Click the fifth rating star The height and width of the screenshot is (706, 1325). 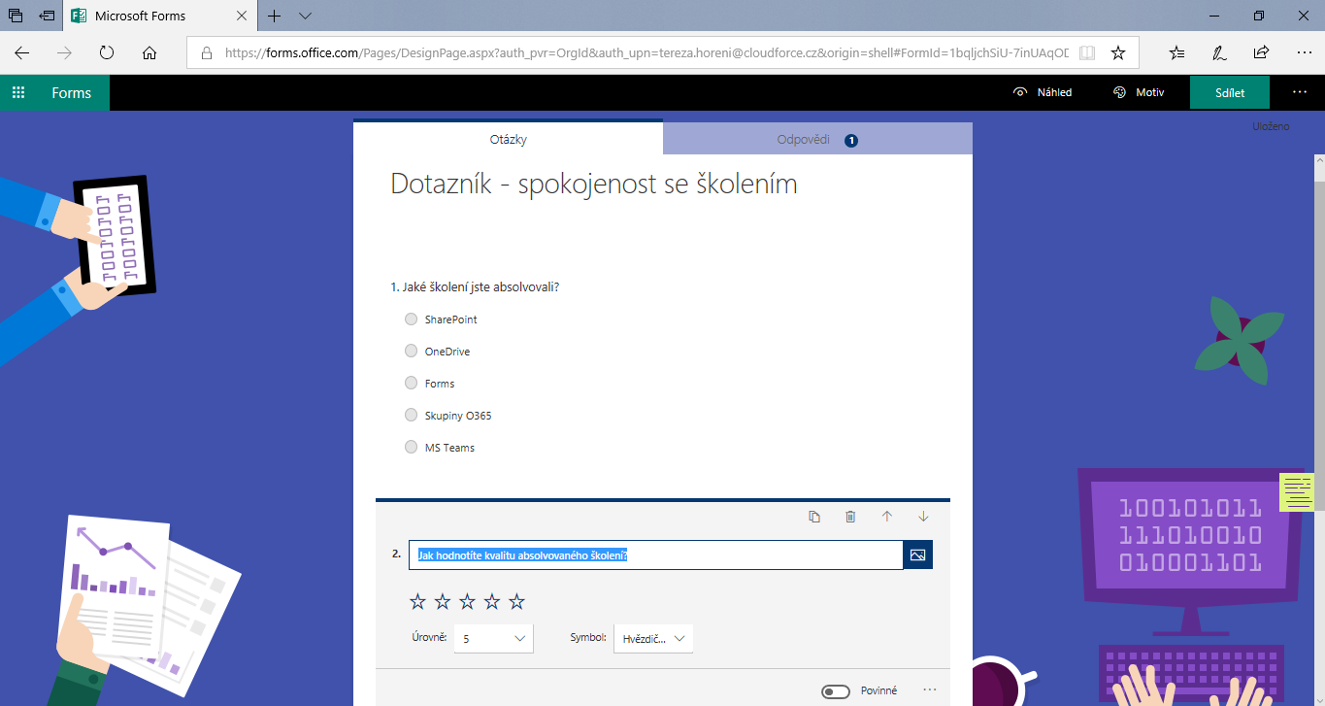[x=516, y=601]
